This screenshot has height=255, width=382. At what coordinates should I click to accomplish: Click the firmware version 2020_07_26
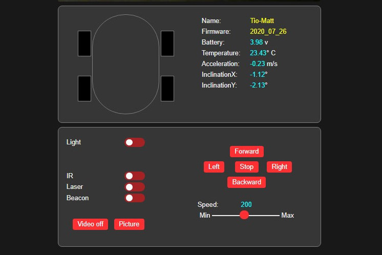click(x=268, y=32)
